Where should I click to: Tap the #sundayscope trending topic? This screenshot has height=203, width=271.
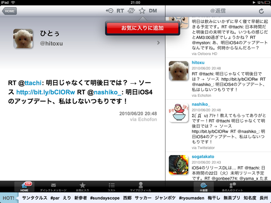pos(105,198)
